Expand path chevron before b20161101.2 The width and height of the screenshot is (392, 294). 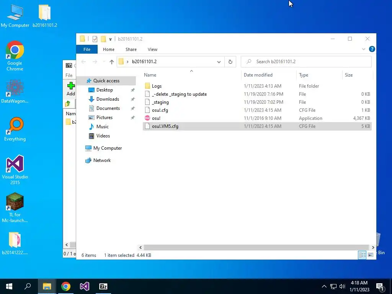point(127,62)
